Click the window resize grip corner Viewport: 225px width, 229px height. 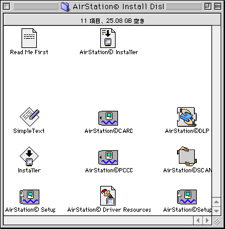pyautogui.click(x=217, y=221)
